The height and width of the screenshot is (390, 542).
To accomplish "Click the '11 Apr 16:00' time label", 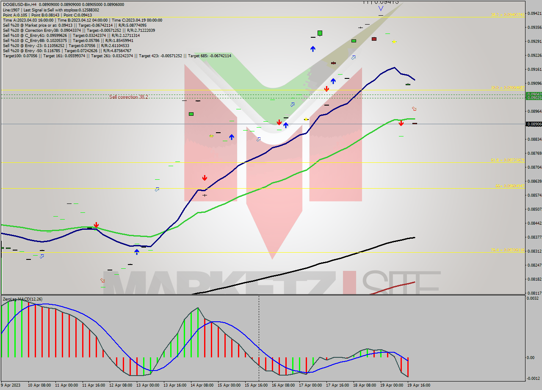I will click(x=94, y=385).
